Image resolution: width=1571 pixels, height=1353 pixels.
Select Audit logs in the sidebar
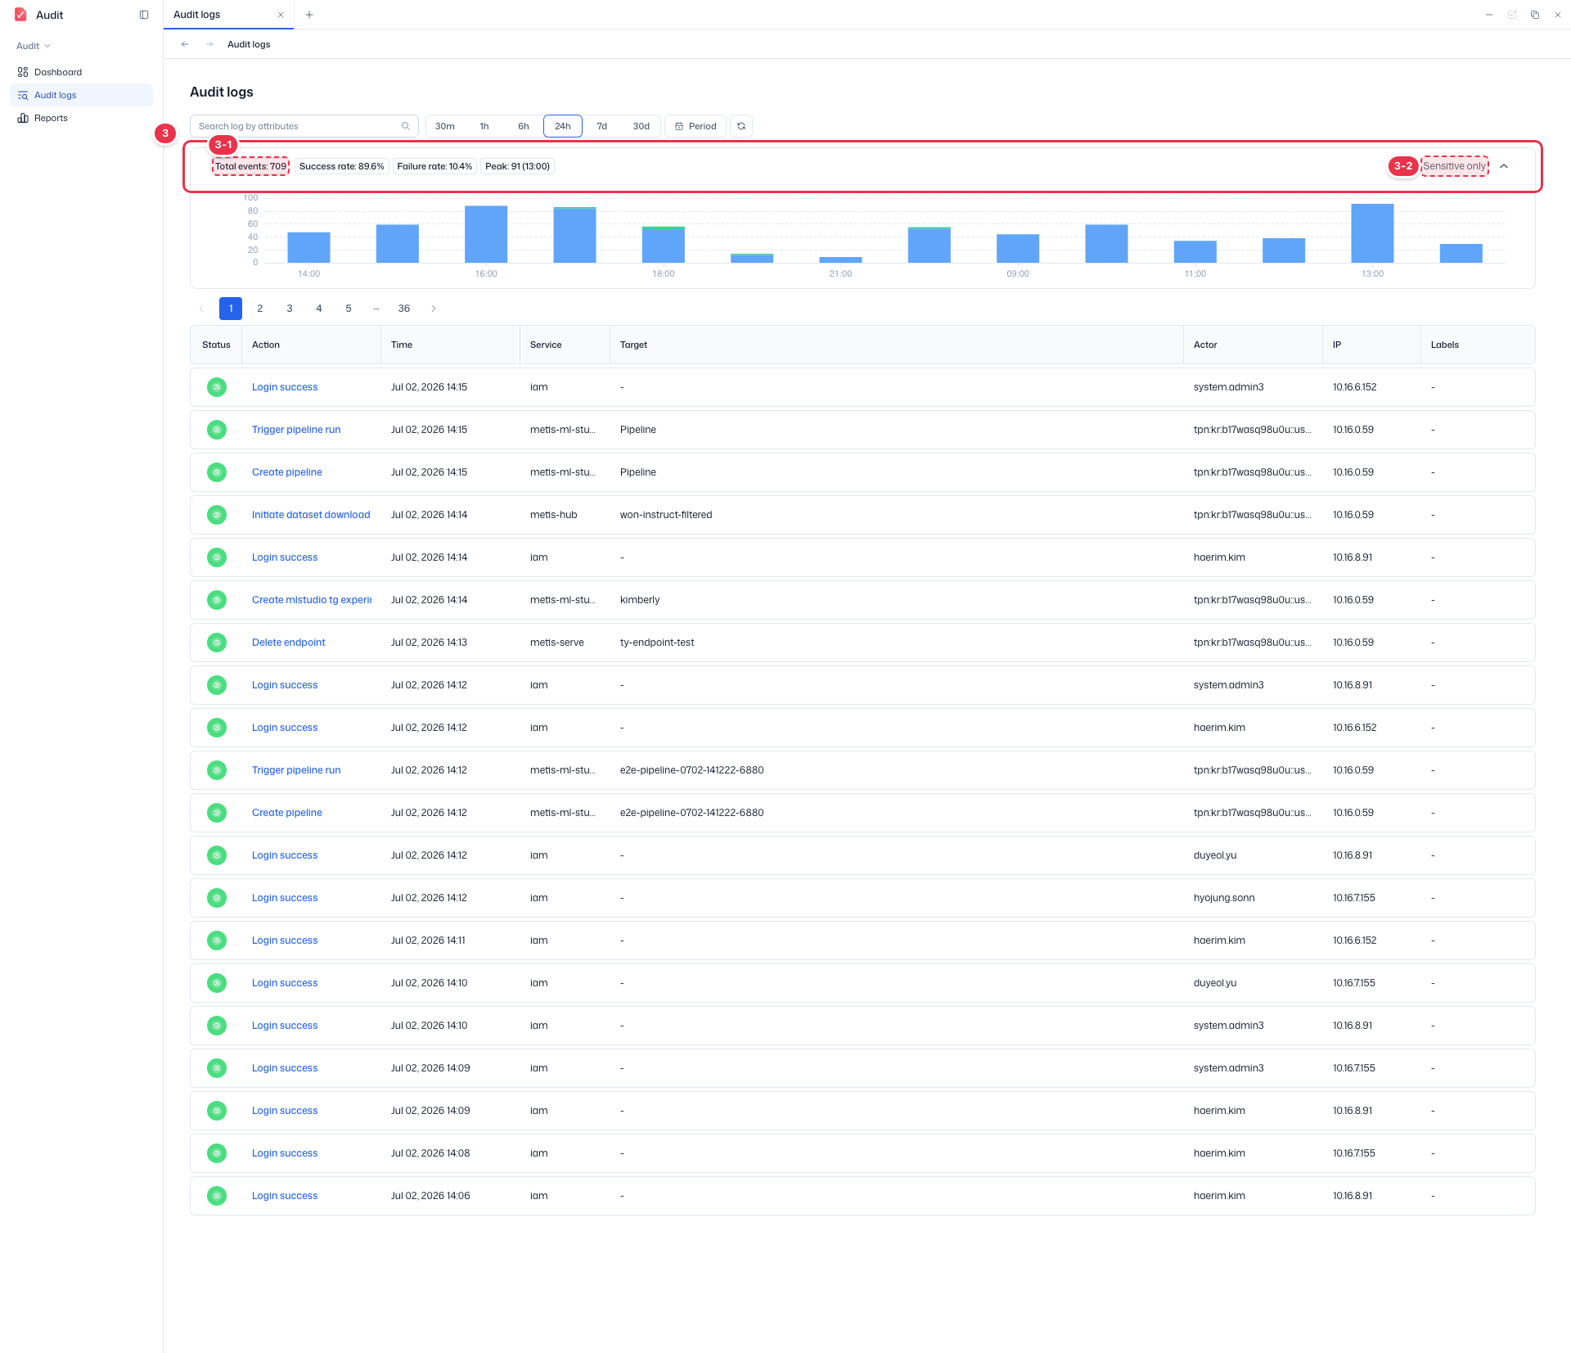pyautogui.click(x=81, y=95)
